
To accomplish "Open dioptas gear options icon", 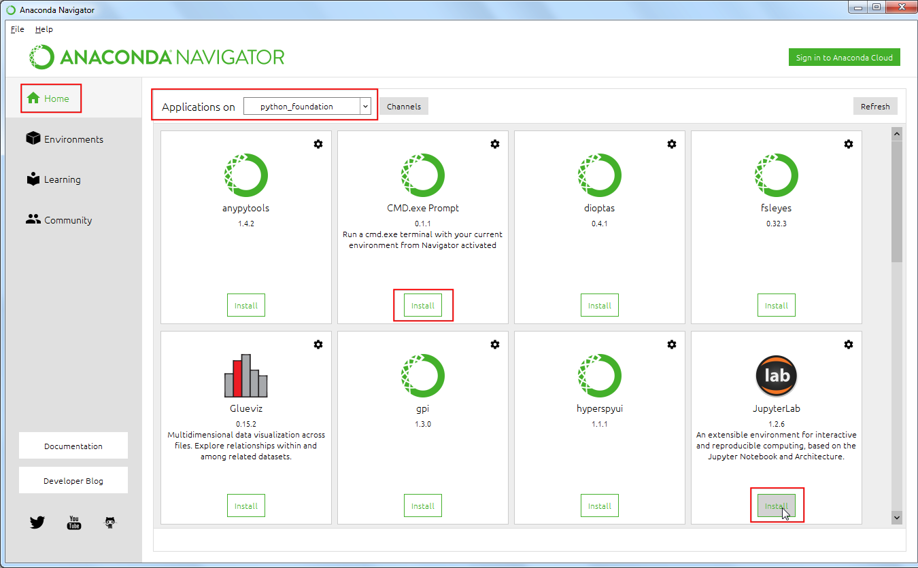I will tap(672, 144).
